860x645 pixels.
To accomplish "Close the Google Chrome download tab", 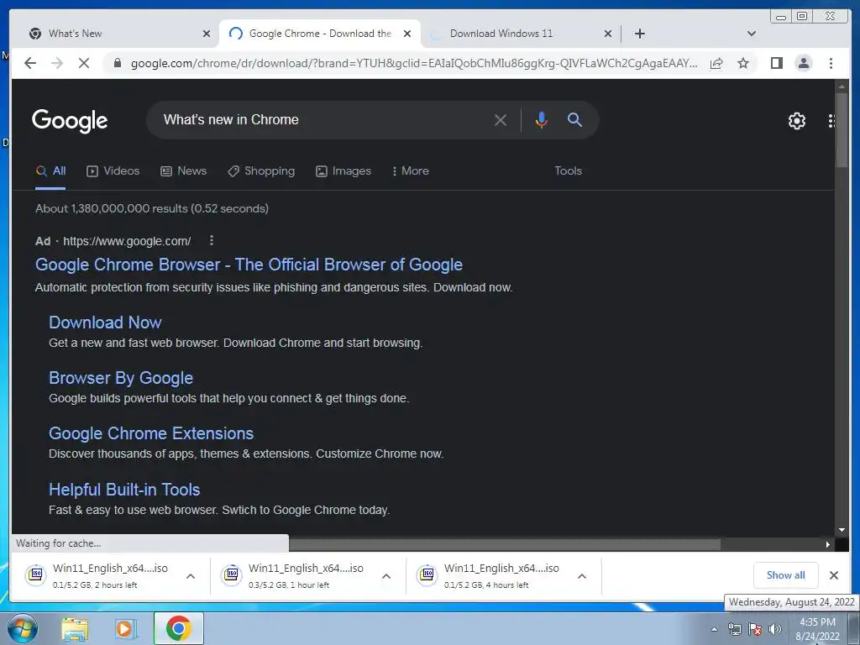I will click(407, 34).
